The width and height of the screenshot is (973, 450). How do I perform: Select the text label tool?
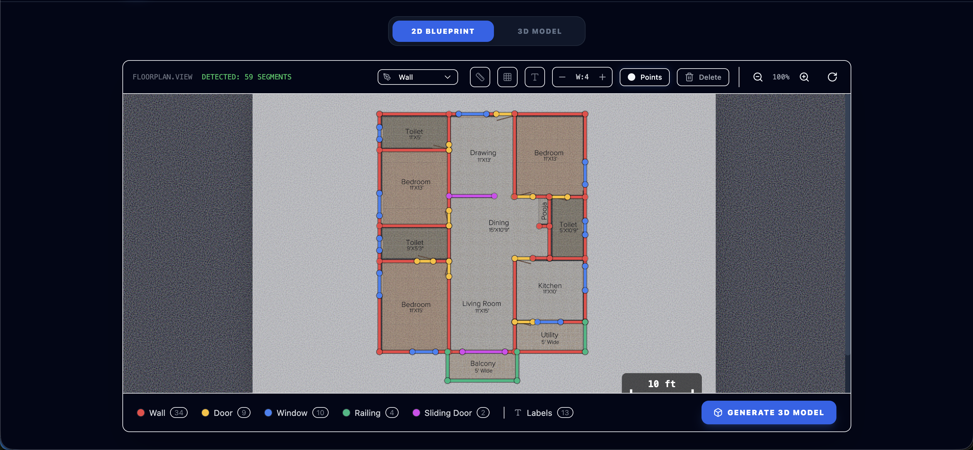click(535, 77)
